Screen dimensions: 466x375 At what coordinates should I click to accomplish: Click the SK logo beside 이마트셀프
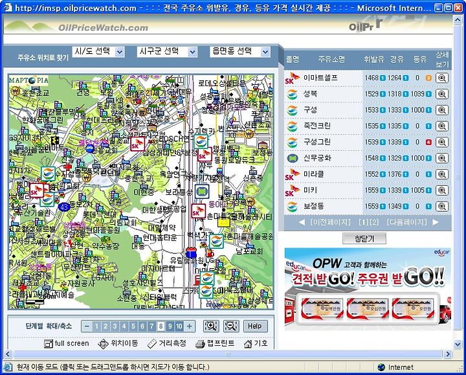point(292,78)
